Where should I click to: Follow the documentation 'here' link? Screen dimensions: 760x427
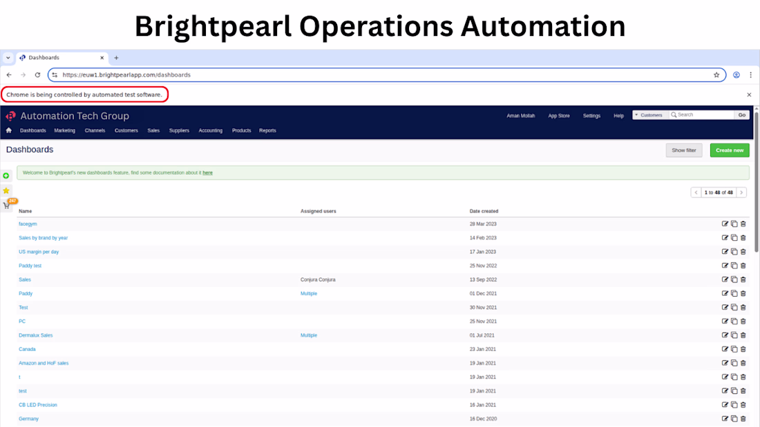[207, 173]
